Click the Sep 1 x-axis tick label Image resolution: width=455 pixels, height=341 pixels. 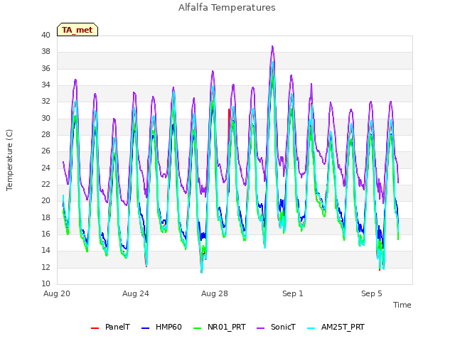(x=293, y=293)
